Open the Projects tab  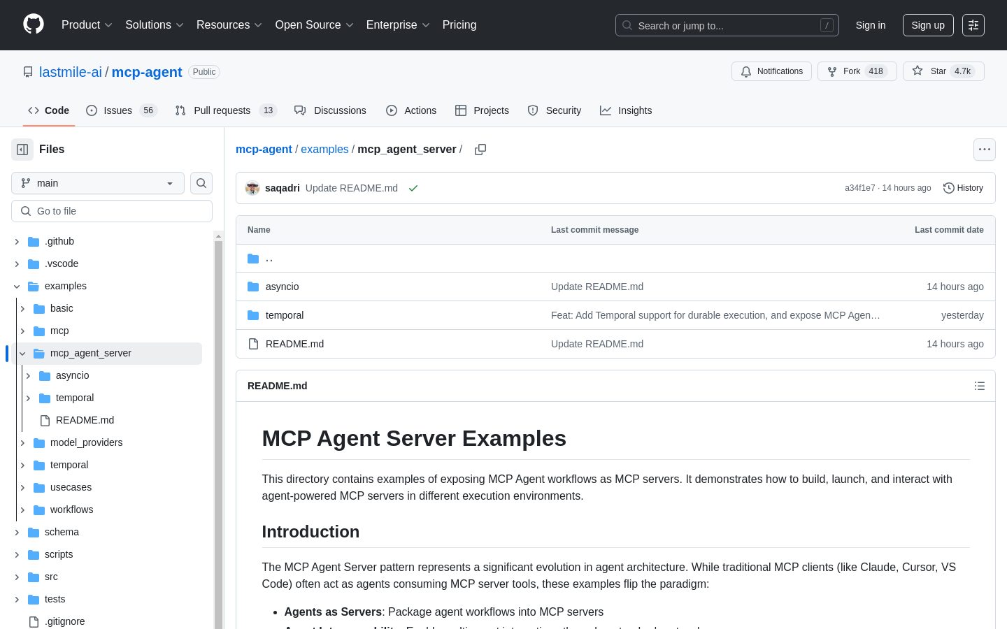pos(482,110)
